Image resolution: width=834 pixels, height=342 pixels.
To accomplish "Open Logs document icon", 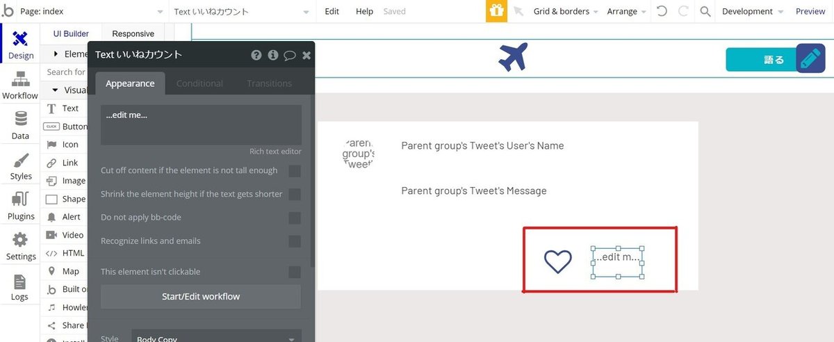I will tap(19, 281).
